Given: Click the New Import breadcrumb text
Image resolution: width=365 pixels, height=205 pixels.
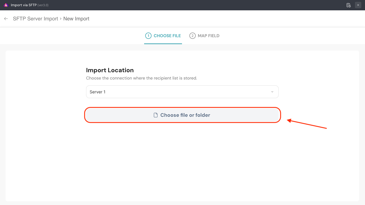Looking at the screenshot, I should 76,19.
